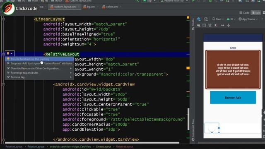Click the orientation for preview rotate icon

pyautogui.click(x=206, y=19)
